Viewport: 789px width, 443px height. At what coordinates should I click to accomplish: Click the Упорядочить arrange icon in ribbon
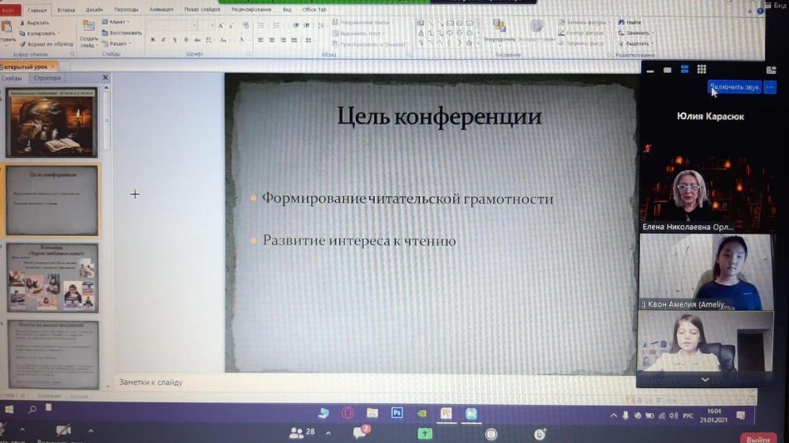click(x=500, y=28)
